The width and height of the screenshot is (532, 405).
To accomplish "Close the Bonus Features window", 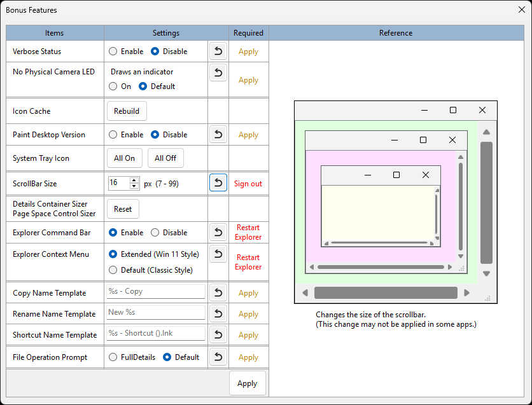I will (521, 10).
